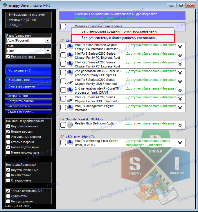This screenshot has height=212, width=198.
Task: Click 2nd generation Core processor family DRAM name
Action: [98, 90]
